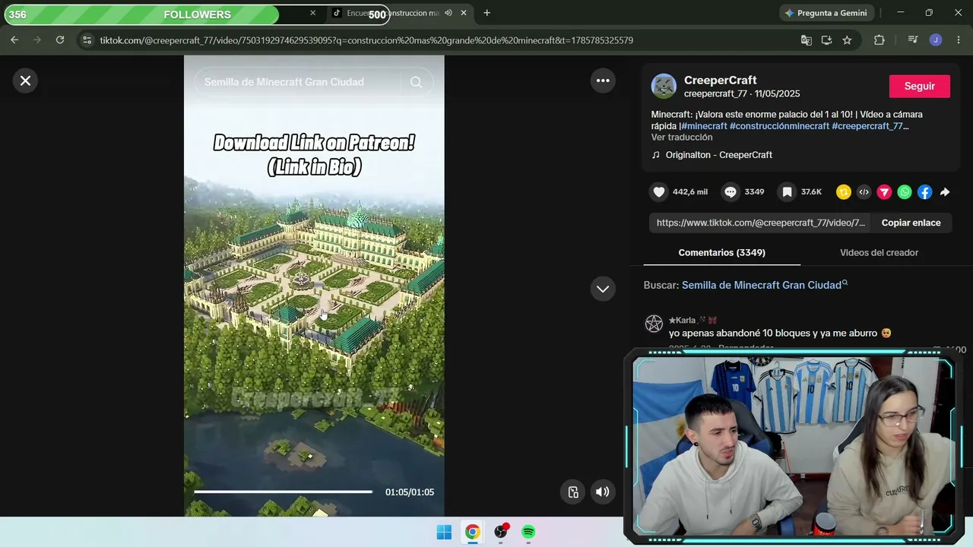Click the video link URL field
973x547 pixels.
coord(761,223)
